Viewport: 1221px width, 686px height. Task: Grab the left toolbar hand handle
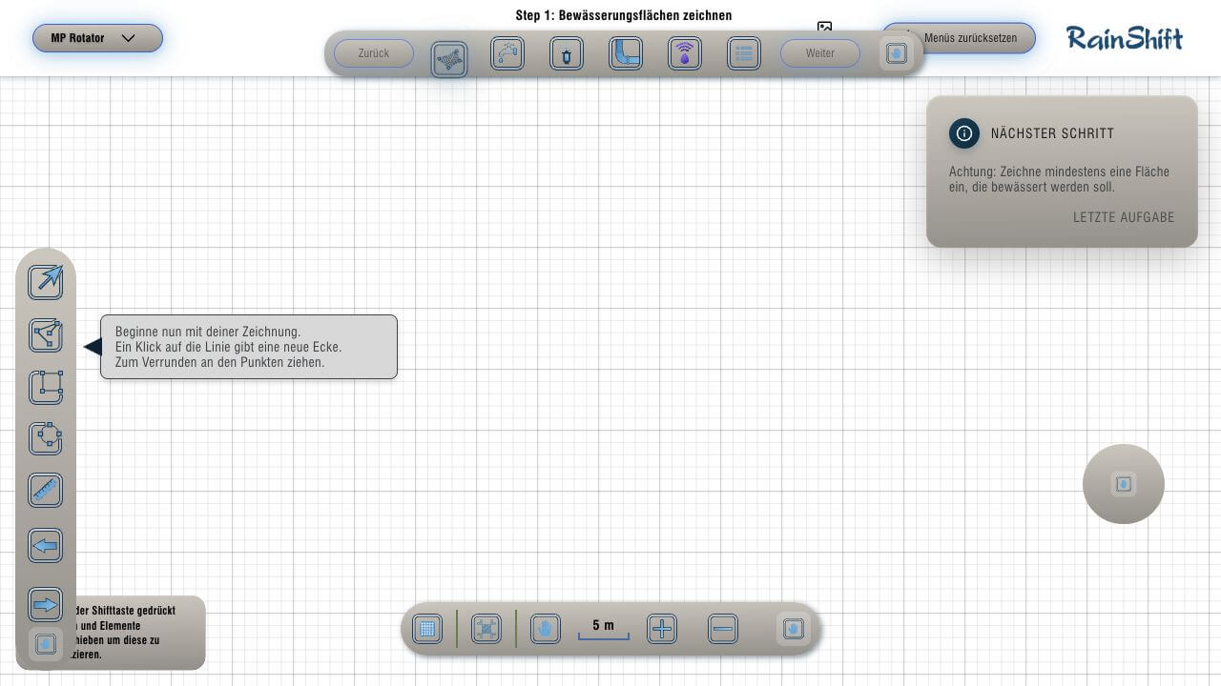[x=46, y=645]
